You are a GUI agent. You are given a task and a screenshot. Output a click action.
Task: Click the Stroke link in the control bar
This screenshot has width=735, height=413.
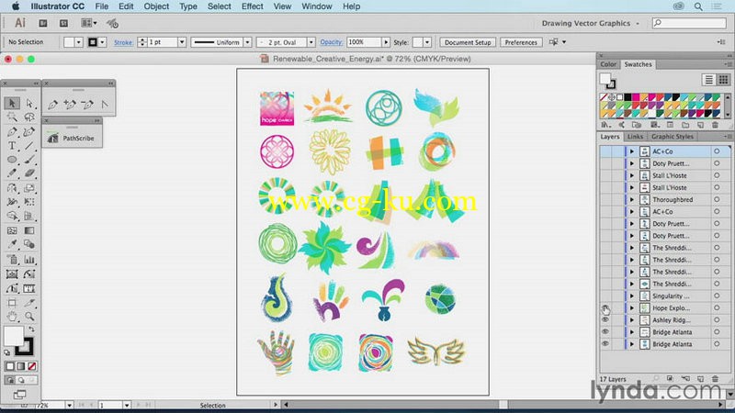123,42
